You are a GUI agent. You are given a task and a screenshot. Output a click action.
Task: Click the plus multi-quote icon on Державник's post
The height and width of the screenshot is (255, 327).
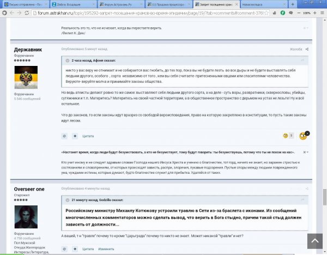(x=75, y=135)
